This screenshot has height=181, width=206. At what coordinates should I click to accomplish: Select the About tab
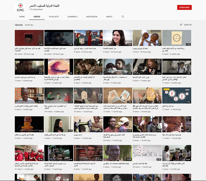(109, 17)
